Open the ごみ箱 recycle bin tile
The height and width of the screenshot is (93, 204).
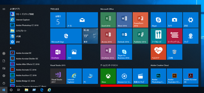click(x=174, y=52)
